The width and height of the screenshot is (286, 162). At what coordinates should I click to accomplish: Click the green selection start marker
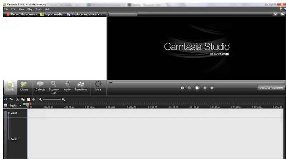coord(24,104)
